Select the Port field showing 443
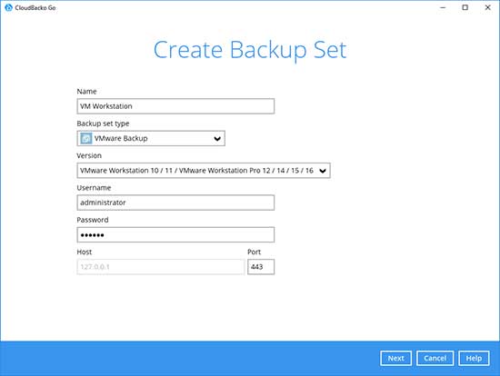 pyautogui.click(x=261, y=267)
